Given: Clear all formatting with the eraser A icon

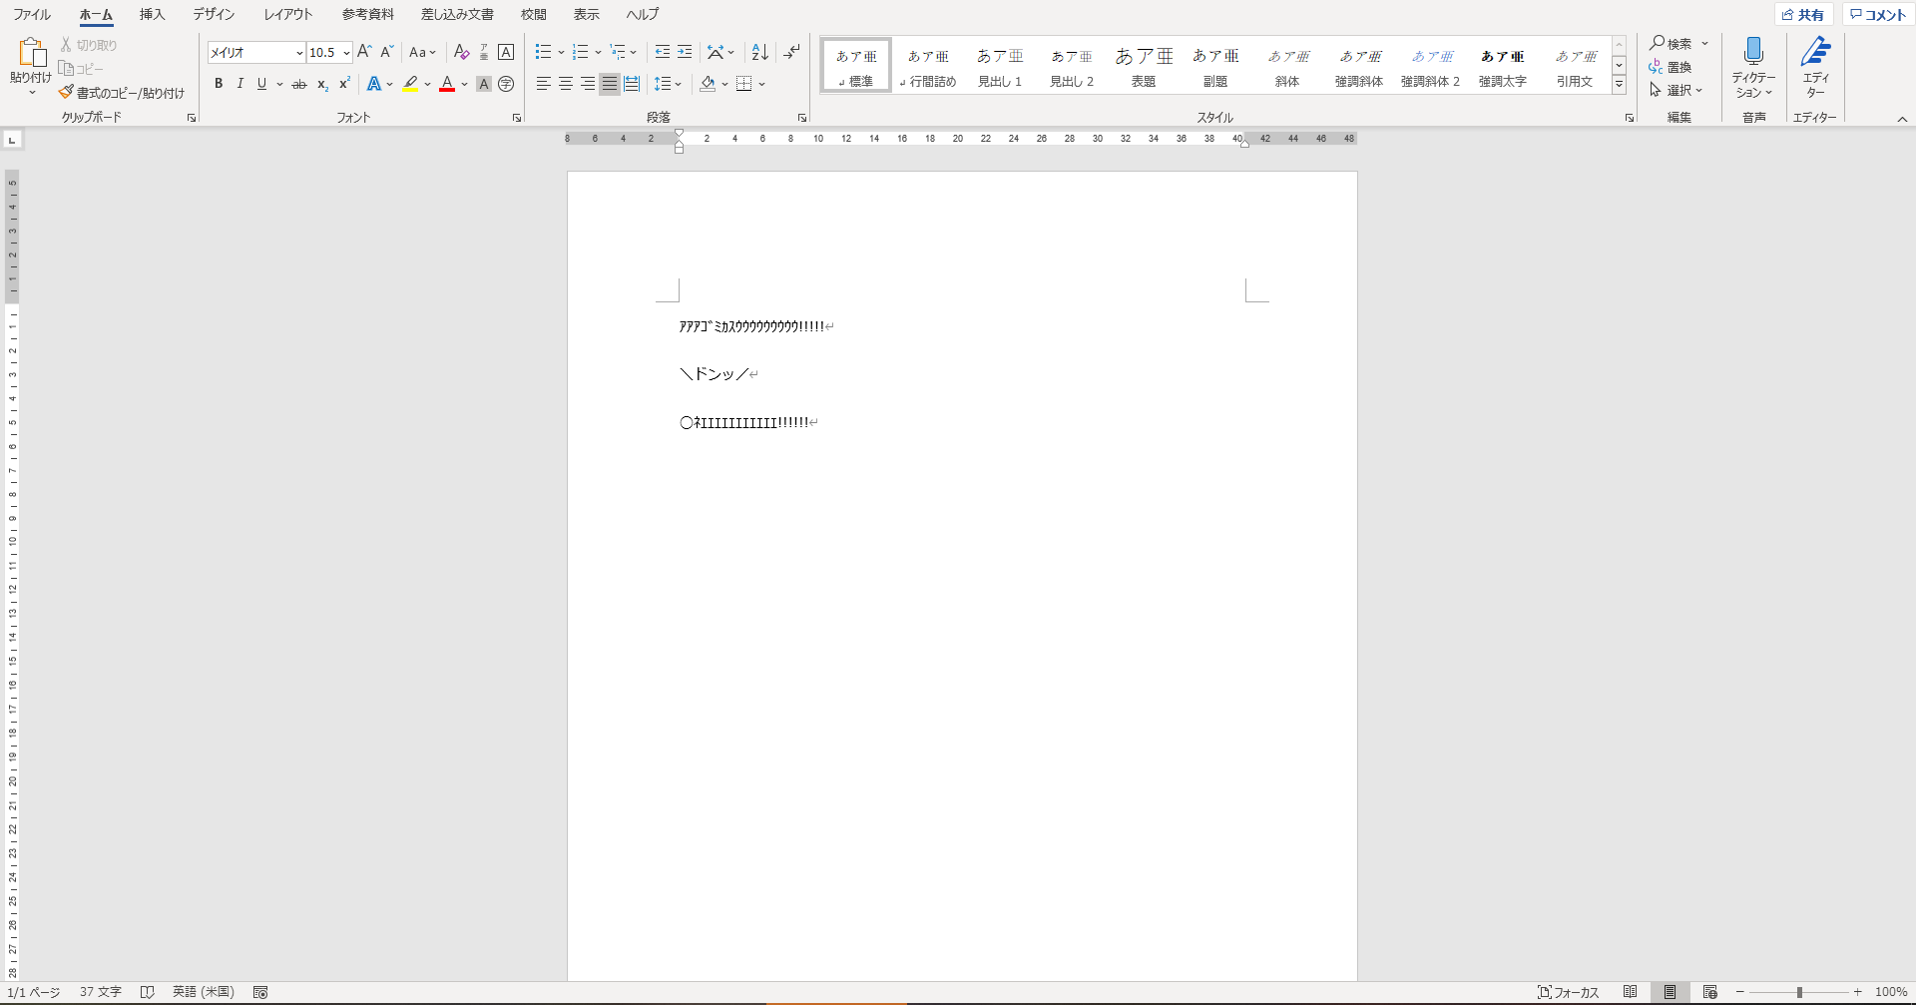Looking at the screenshot, I should click(461, 52).
